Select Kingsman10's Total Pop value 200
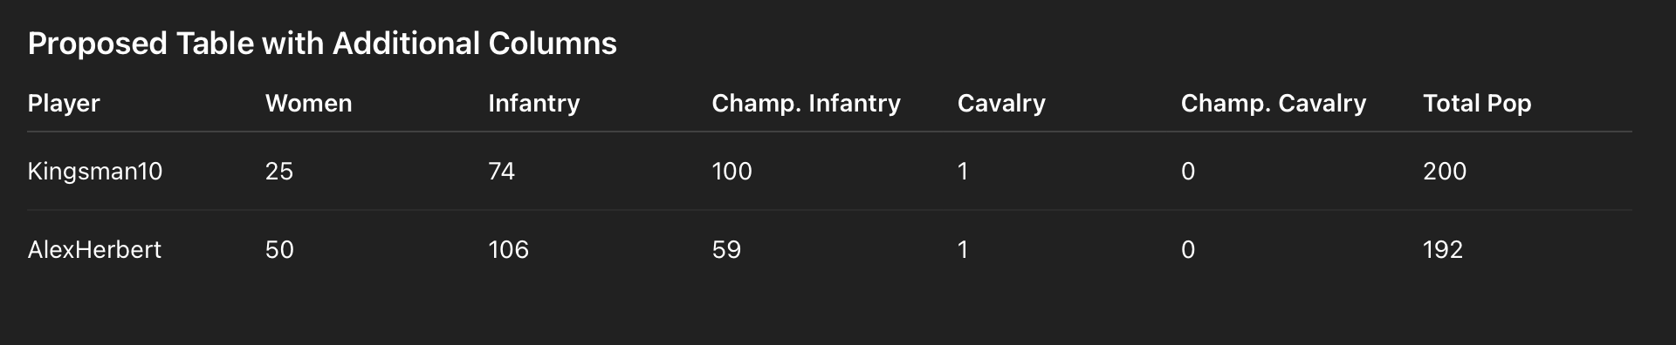The height and width of the screenshot is (345, 1676). click(1445, 172)
